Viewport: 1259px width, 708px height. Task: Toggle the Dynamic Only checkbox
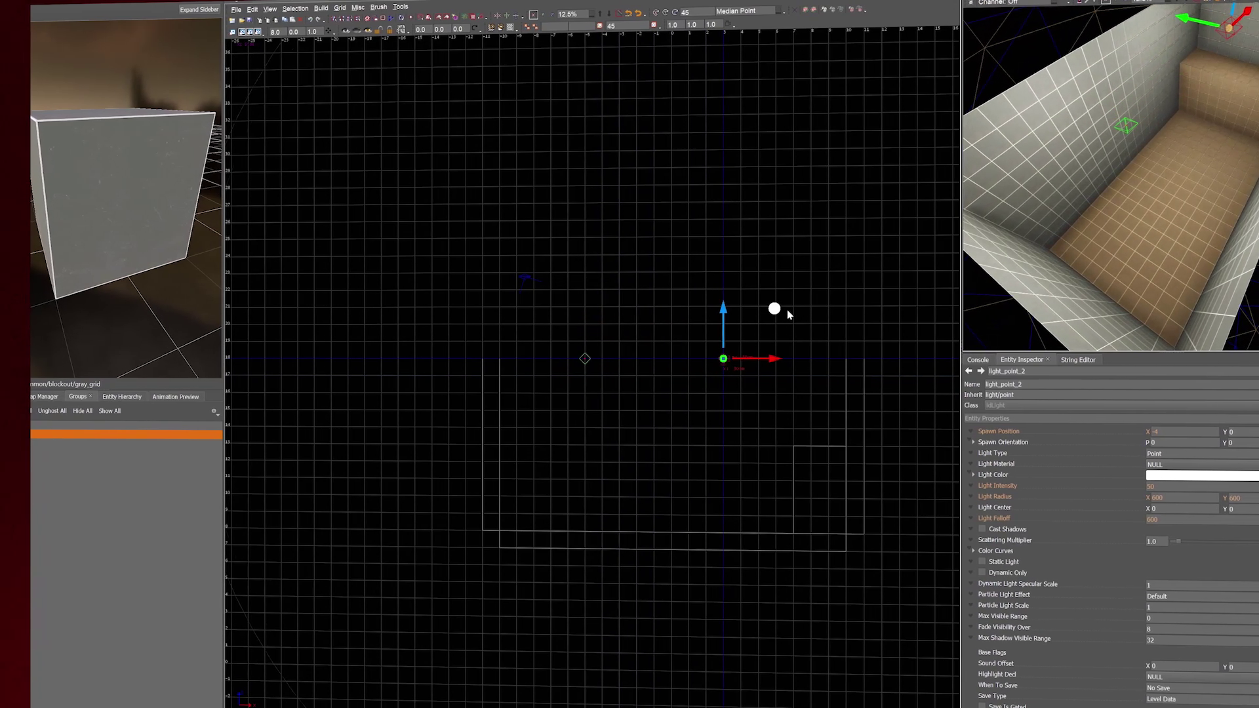[x=982, y=572]
